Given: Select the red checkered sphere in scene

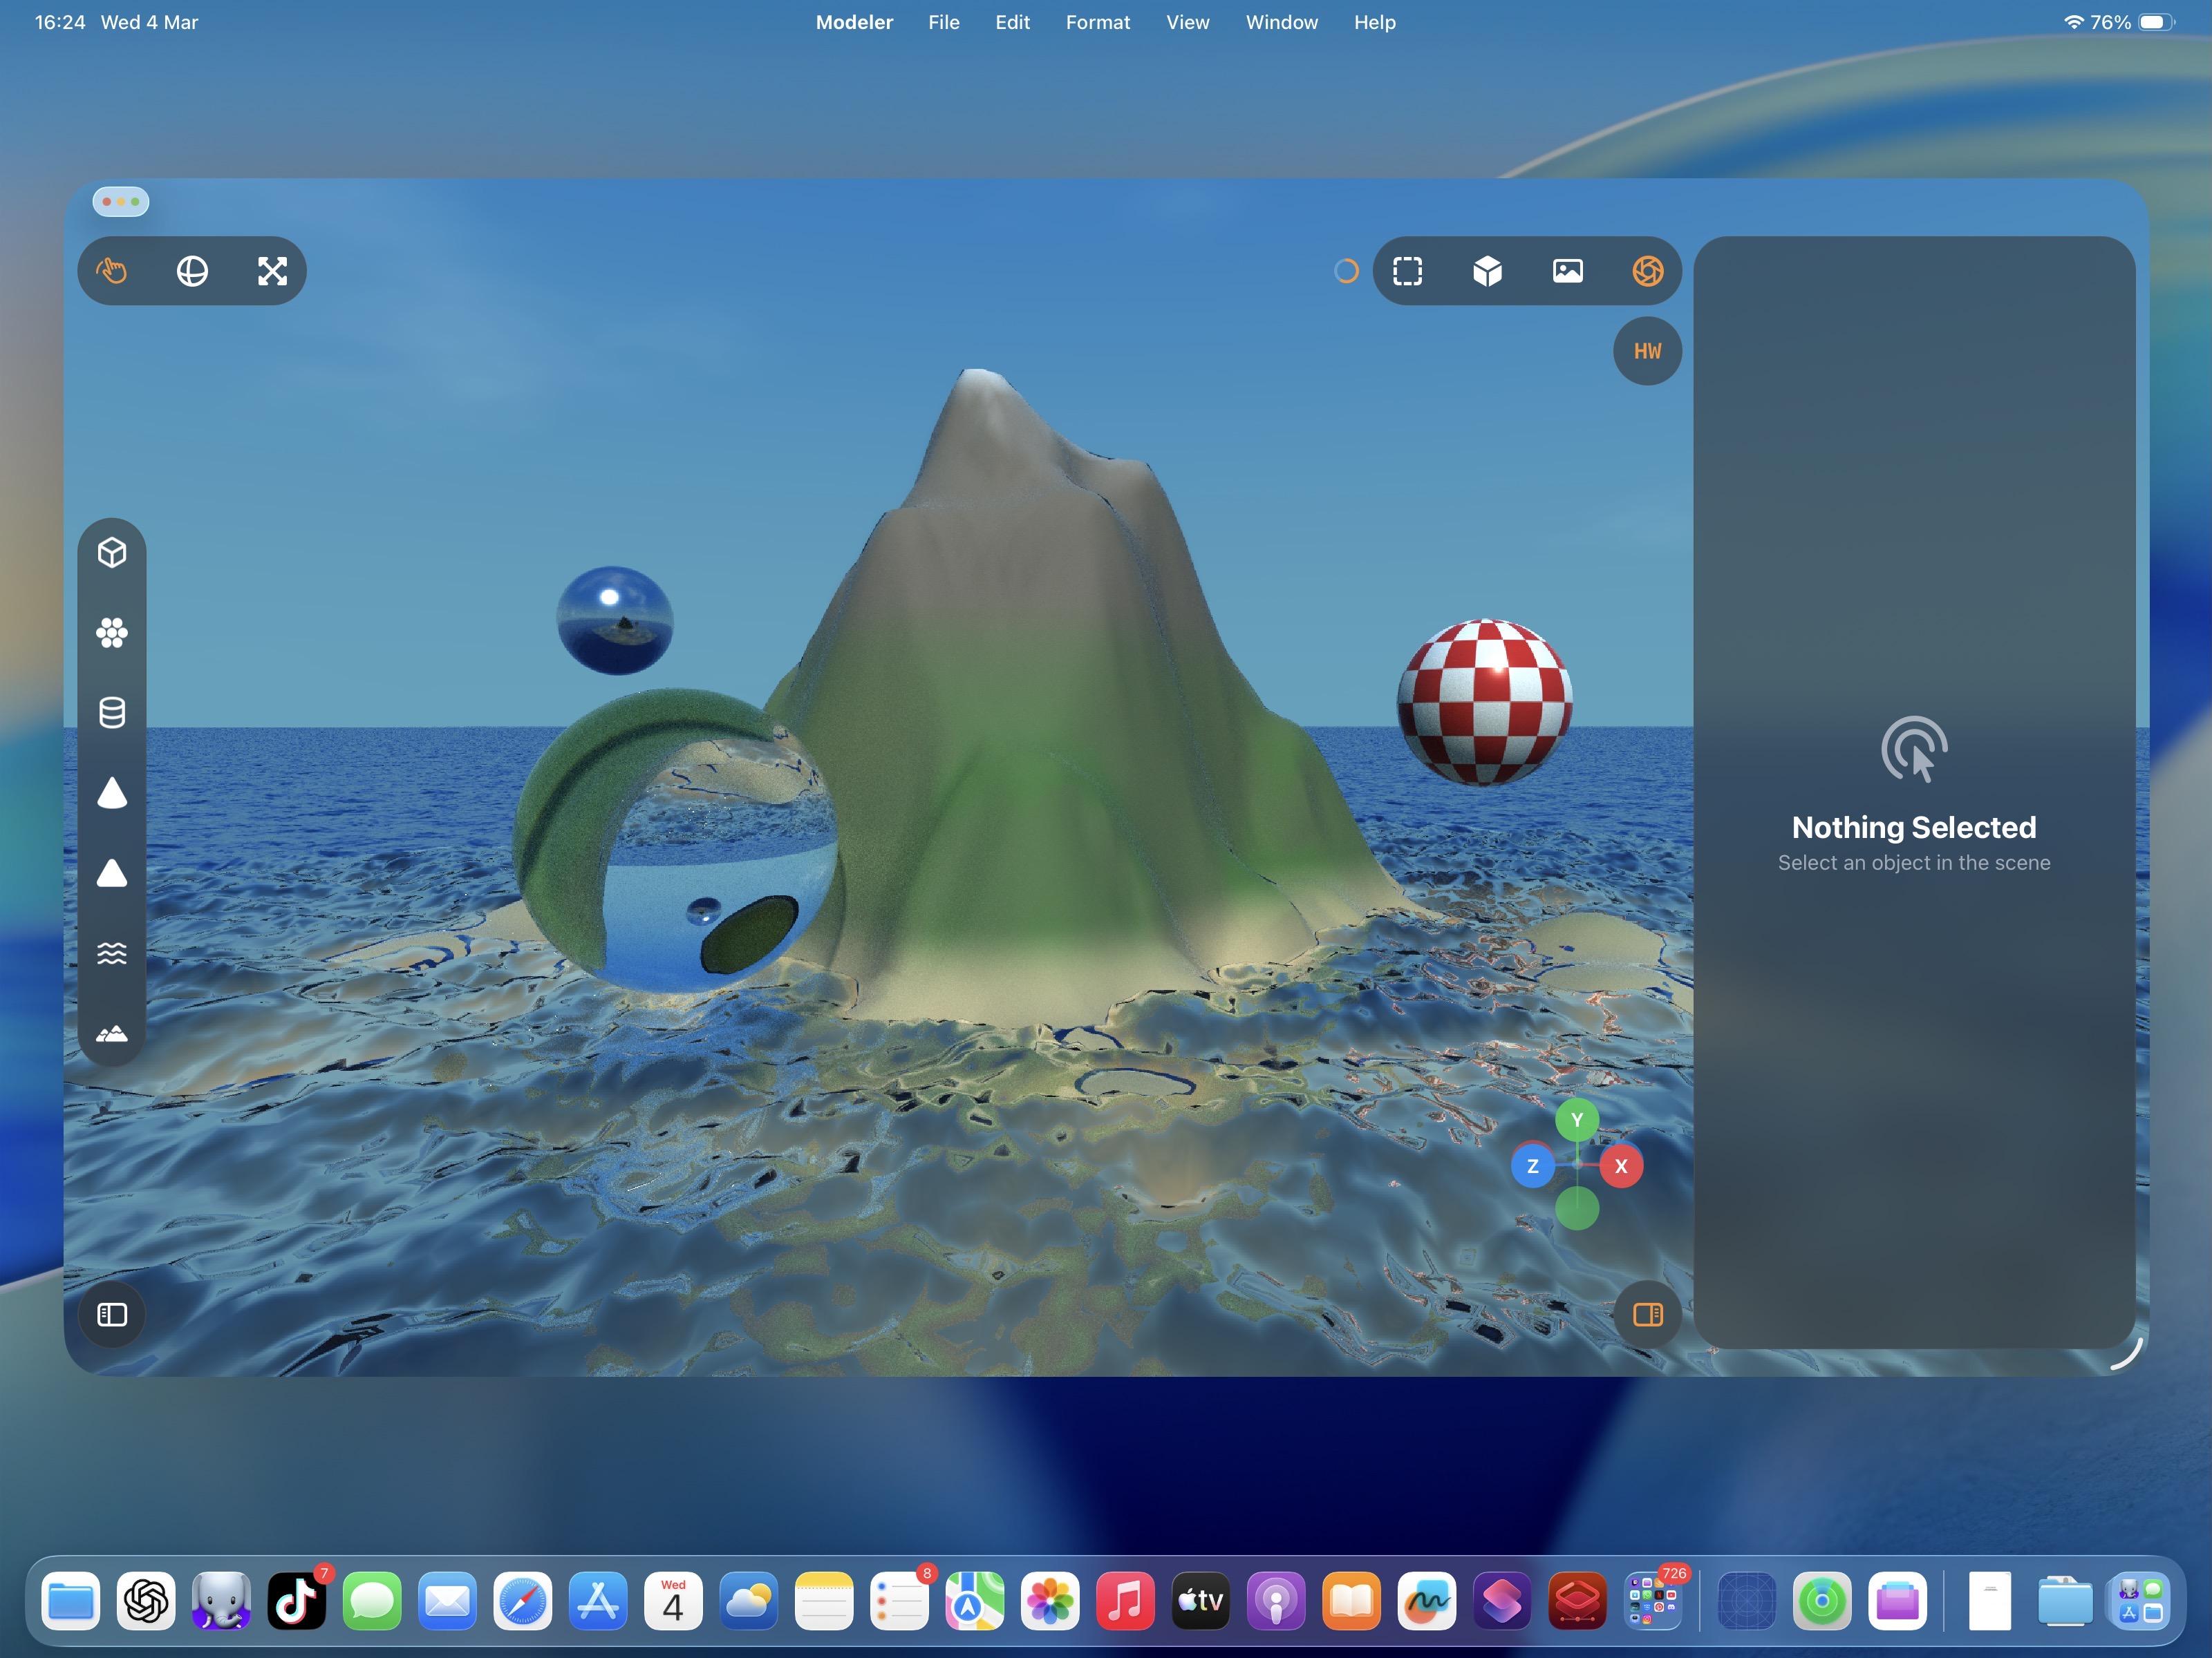Looking at the screenshot, I should pyautogui.click(x=1484, y=703).
